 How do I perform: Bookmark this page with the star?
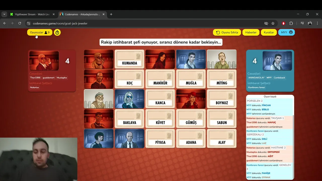[x=273, y=23]
